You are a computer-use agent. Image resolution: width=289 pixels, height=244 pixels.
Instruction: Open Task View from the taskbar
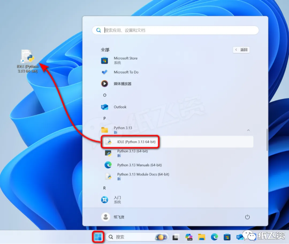pos(176,237)
